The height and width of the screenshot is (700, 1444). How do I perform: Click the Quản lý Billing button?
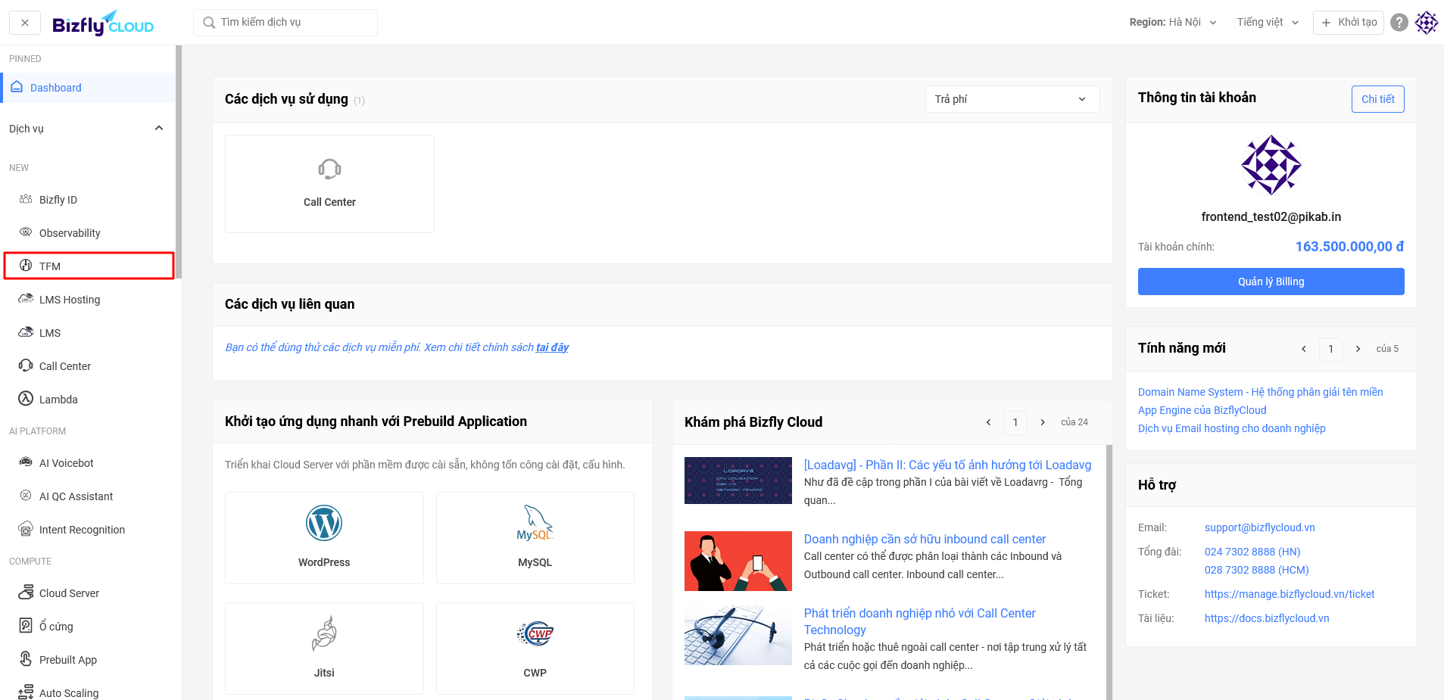tap(1271, 282)
